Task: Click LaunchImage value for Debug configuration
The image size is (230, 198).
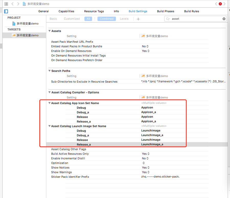Action: [151, 130]
